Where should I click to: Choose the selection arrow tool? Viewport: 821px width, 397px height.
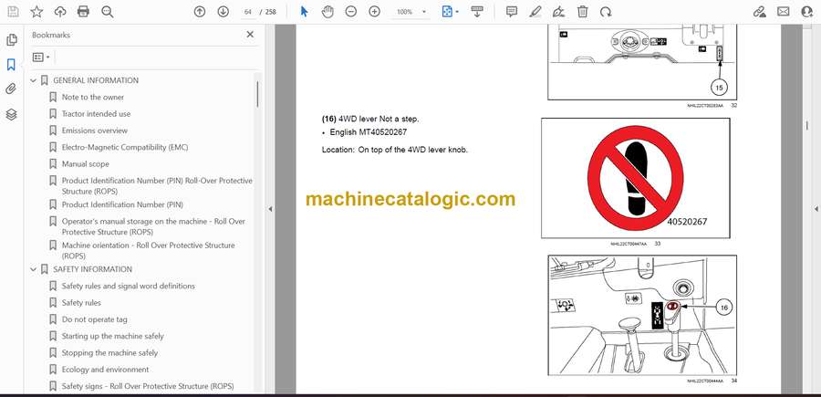point(304,12)
